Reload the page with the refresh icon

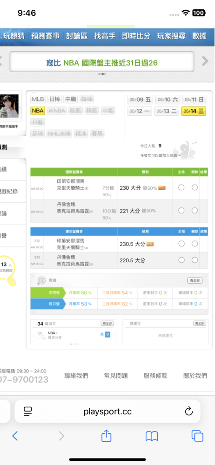click(188, 411)
